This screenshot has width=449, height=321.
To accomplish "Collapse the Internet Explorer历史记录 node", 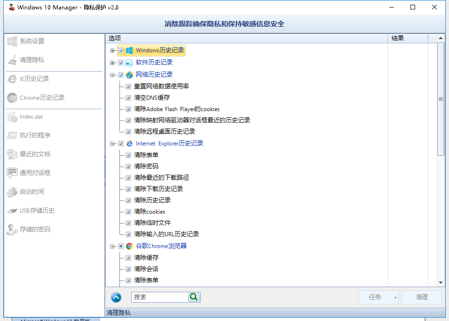I will 112,144.
